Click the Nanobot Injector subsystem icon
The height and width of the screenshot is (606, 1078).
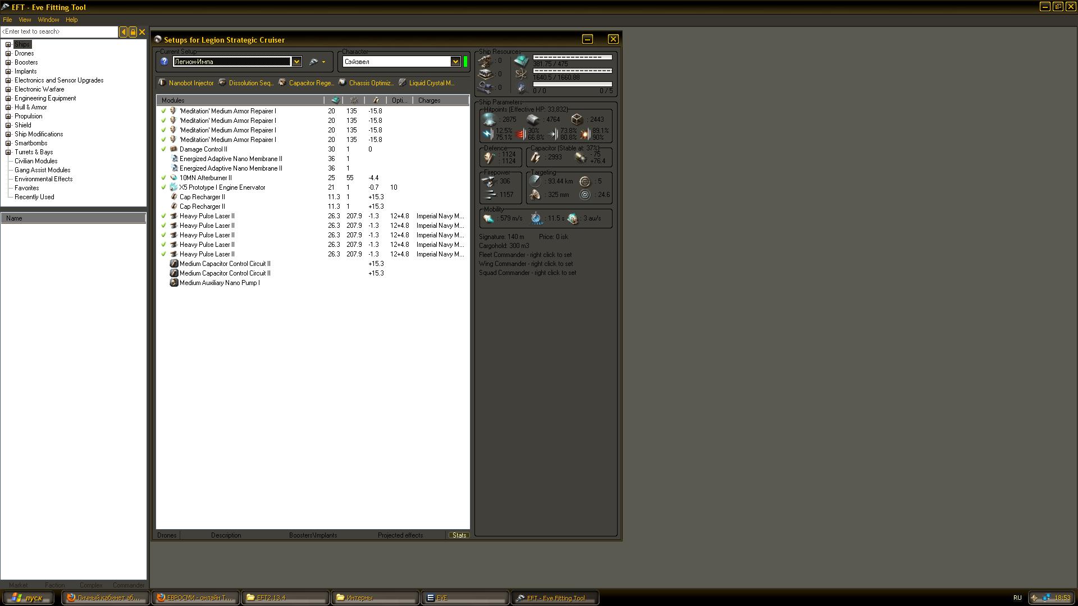click(x=162, y=83)
